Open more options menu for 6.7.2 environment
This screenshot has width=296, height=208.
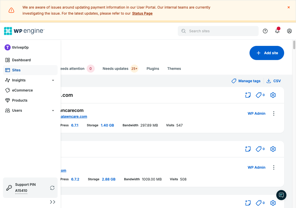tap(274, 167)
